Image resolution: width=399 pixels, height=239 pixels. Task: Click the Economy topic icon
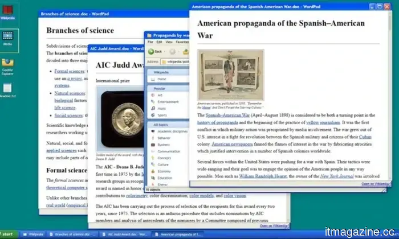pyautogui.click(x=153, y=171)
